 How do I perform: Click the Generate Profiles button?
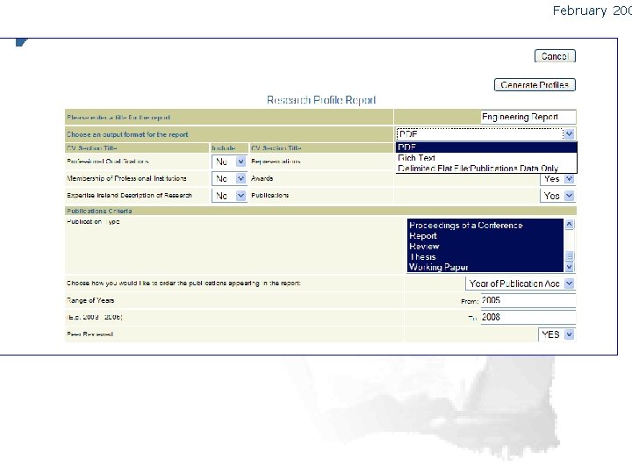535,84
